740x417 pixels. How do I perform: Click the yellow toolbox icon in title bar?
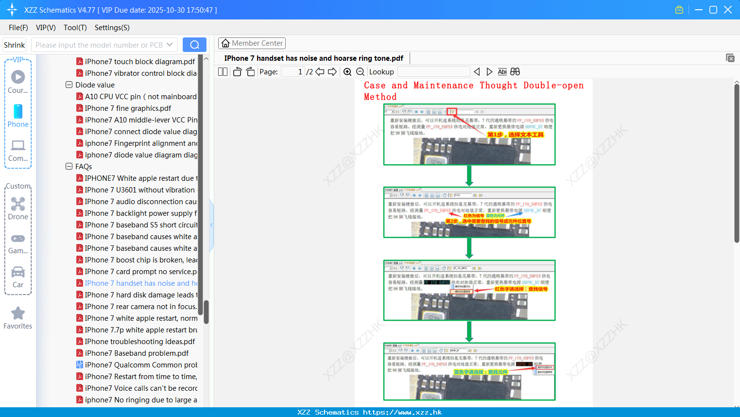[679, 10]
